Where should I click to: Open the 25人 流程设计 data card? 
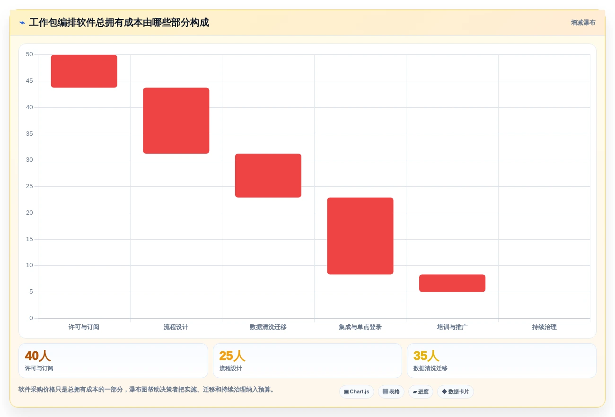pos(307,361)
